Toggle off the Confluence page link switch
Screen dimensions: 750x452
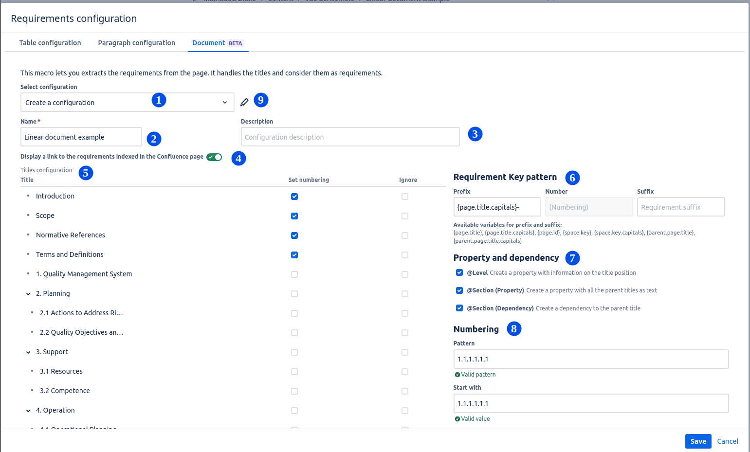coord(214,157)
